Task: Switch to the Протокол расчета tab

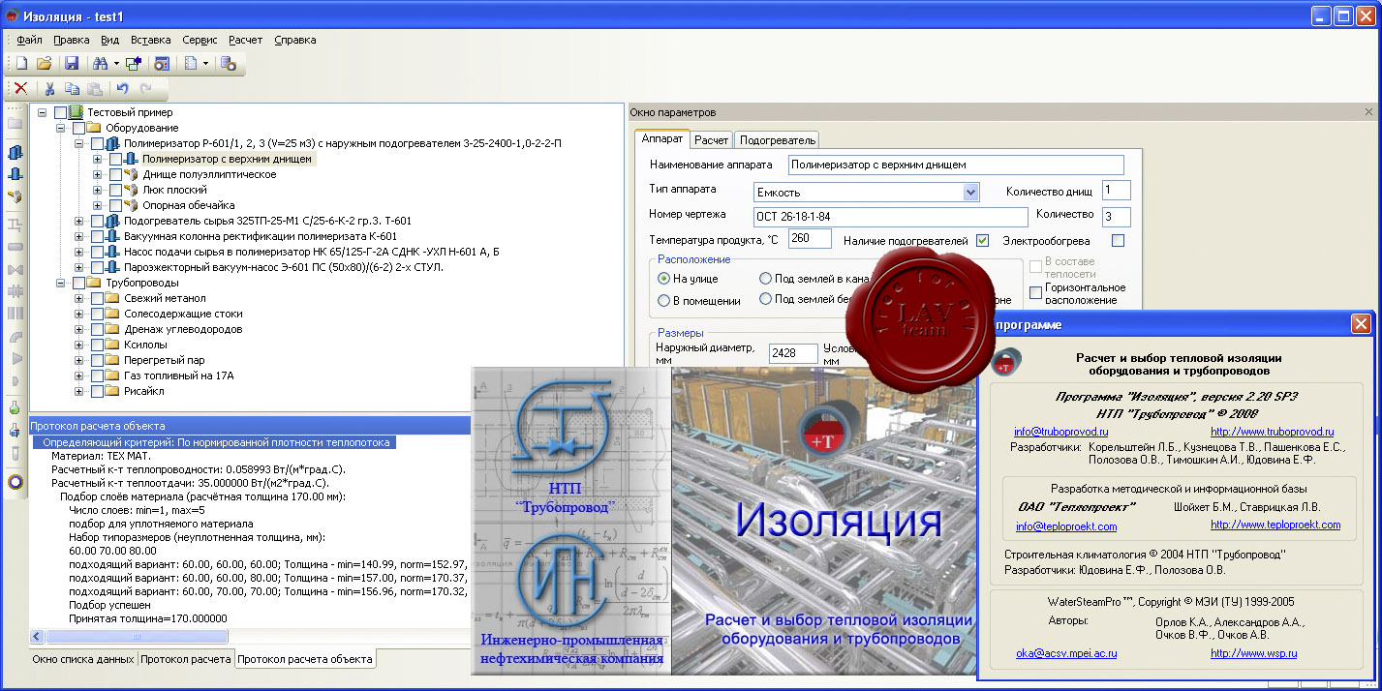Action: tap(185, 660)
